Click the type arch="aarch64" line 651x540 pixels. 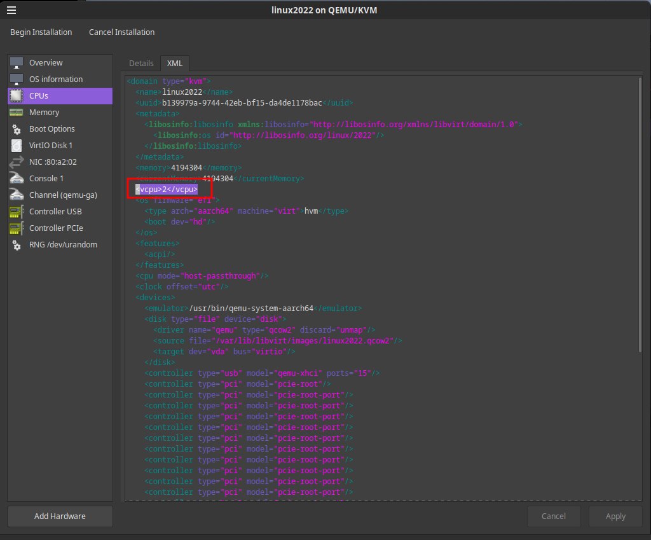coord(246,211)
